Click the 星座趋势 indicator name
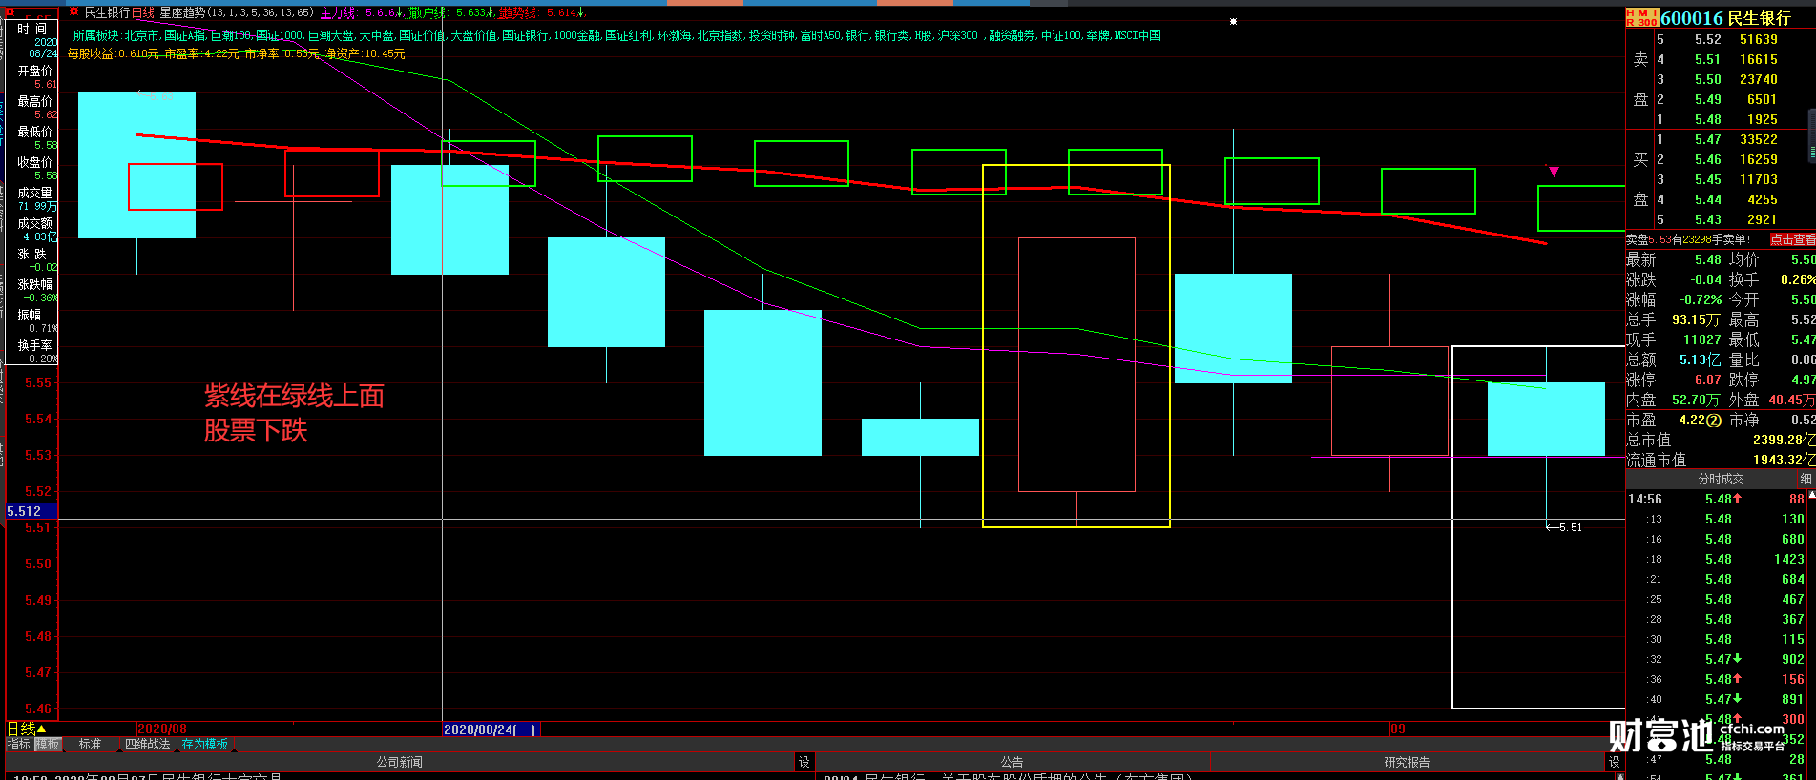 pos(182,13)
